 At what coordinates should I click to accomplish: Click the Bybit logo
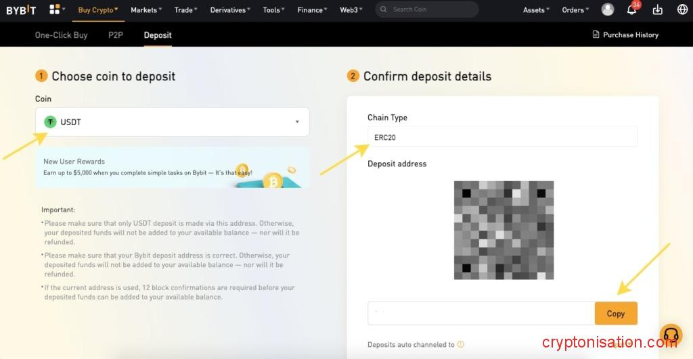pos(21,10)
